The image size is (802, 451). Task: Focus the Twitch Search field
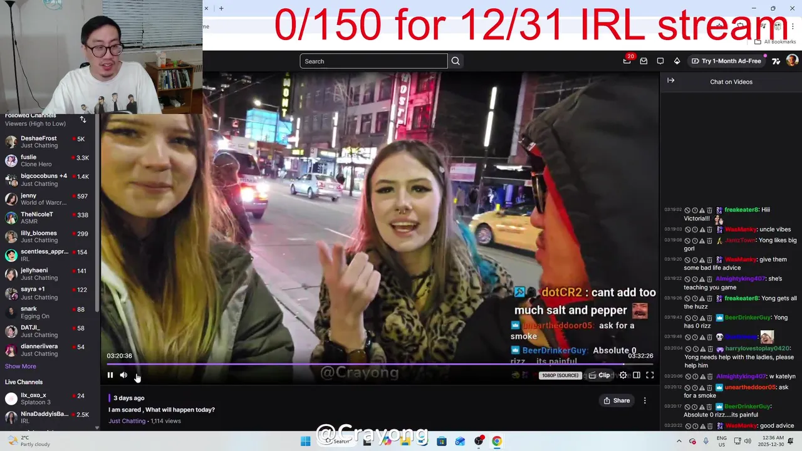pos(373,61)
